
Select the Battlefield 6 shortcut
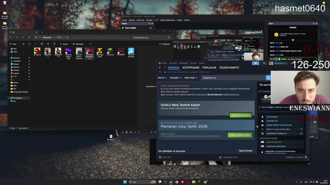[x=58, y=52]
